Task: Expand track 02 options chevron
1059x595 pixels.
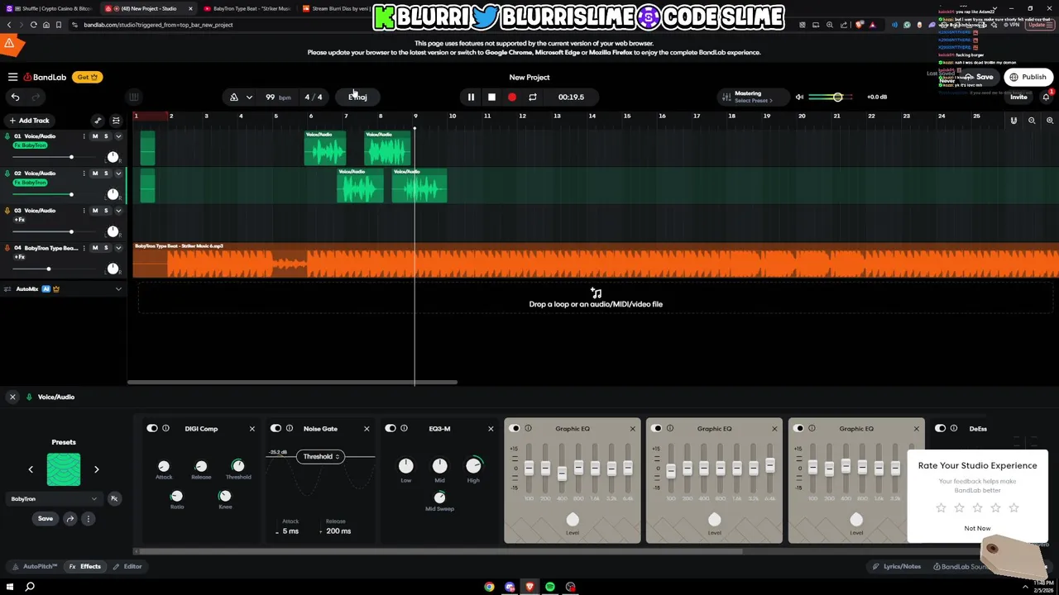Action: 118,174
